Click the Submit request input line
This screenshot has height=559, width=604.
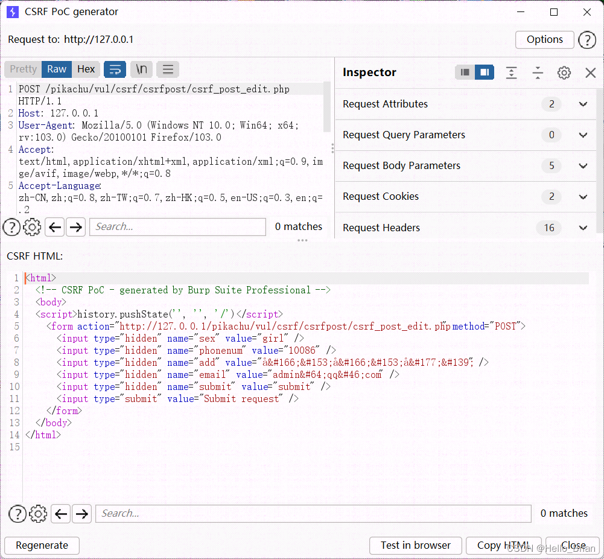pos(177,399)
